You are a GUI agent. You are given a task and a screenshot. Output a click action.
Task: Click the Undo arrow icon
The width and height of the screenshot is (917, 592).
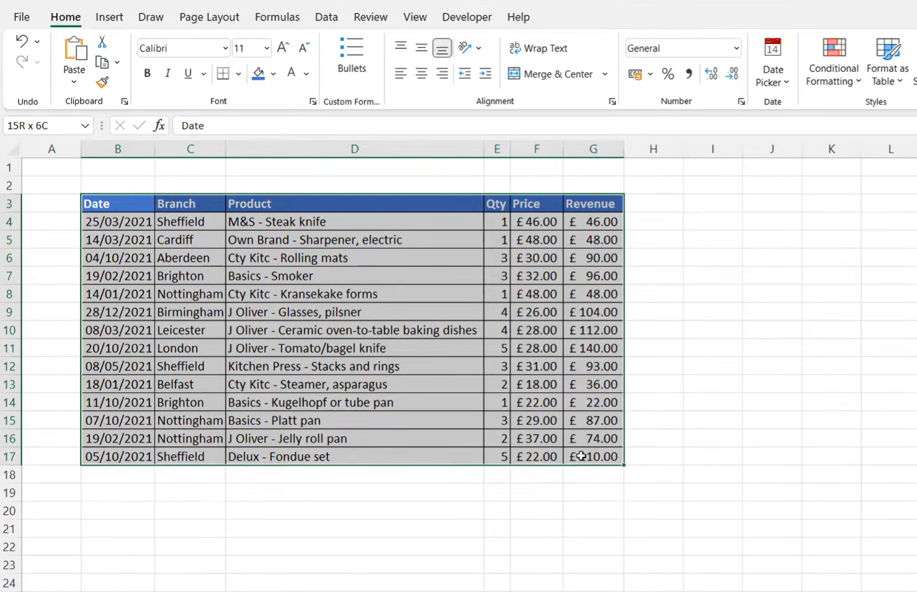point(22,41)
